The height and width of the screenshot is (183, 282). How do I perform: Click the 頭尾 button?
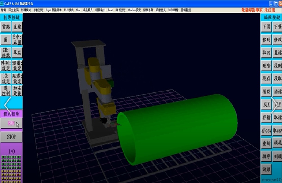[x=277, y=143]
